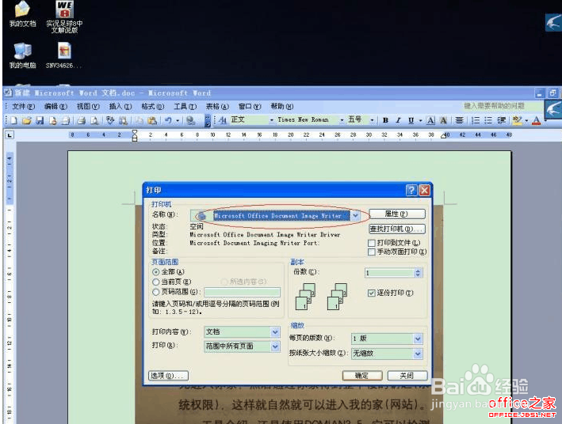This screenshot has width=562, height=424.
Task: Open the 每页的版数 dropdown
Action: [x=418, y=339]
